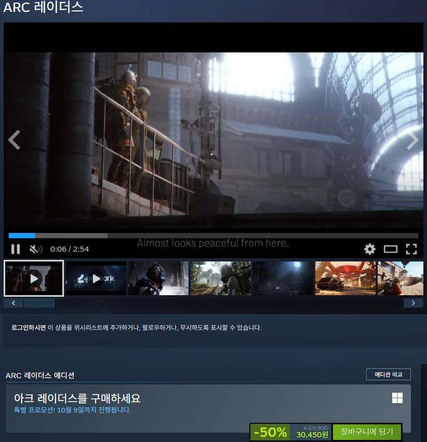Open 에디션 비교 edition comparison
Image resolution: width=427 pixels, height=442 pixels.
tap(389, 375)
